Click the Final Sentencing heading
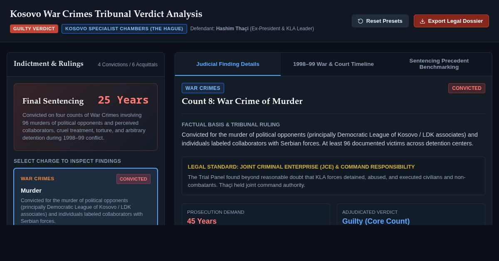This screenshot has width=499, height=261. click(53, 101)
